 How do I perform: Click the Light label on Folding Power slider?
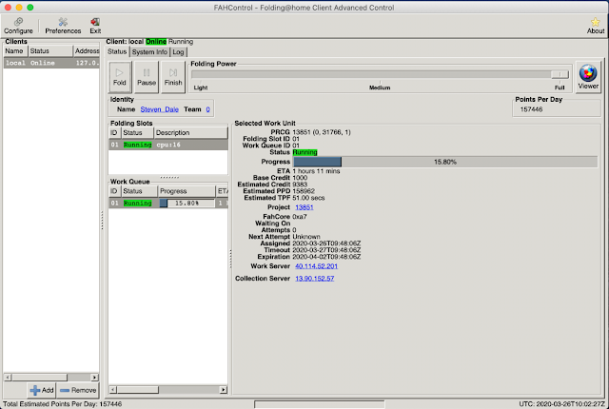[201, 88]
